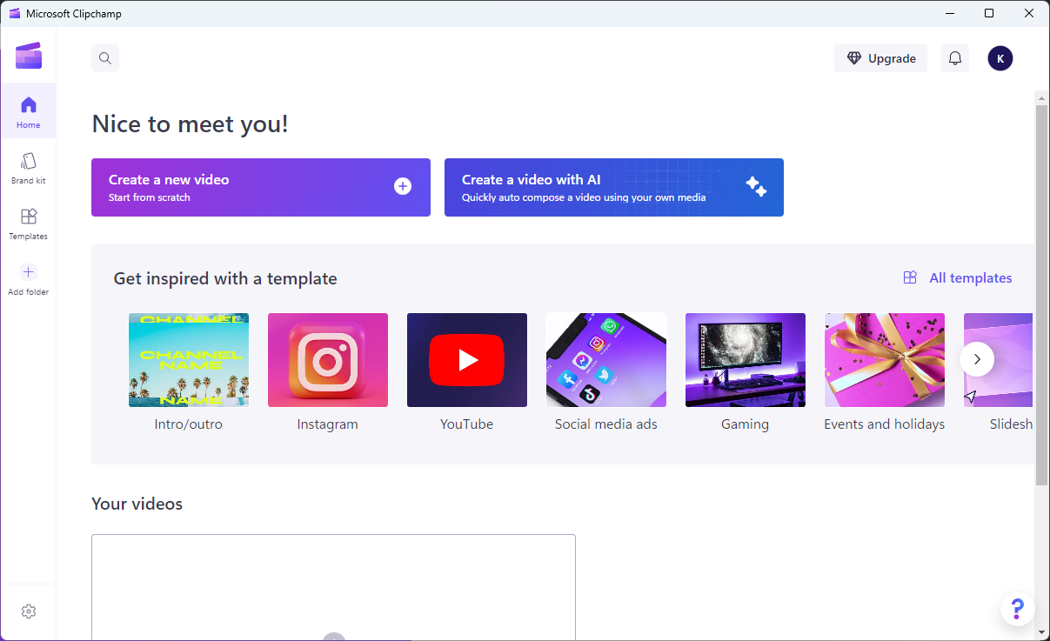The width and height of the screenshot is (1050, 641).
Task: Show next templates with arrow
Action: point(977,358)
